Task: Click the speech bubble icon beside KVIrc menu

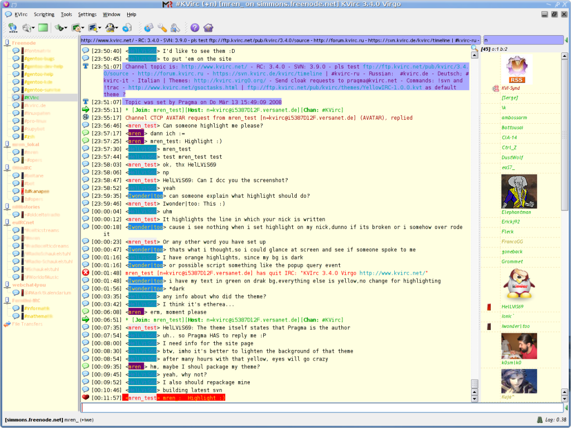Action: pyautogui.click(x=8, y=14)
